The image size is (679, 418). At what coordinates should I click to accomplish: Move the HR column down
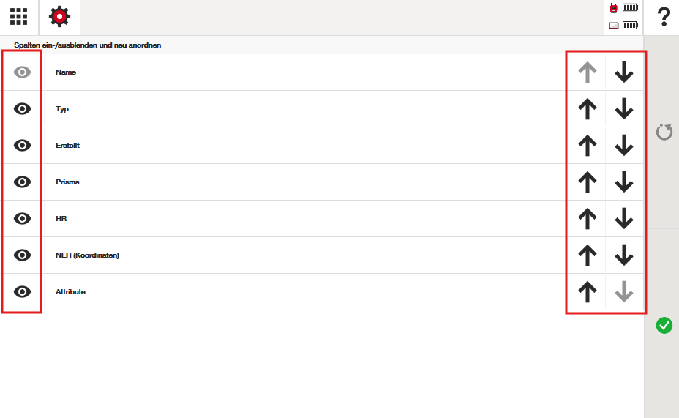coord(624,219)
